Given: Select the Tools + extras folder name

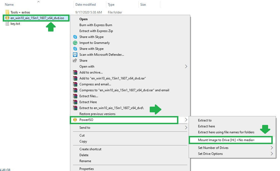Looking at the screenshot, I should click(x=20, y=12).
